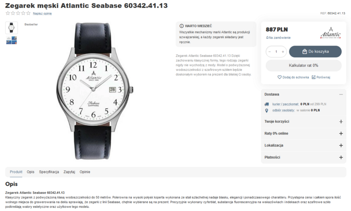Open the Opinie tab
Image resolution: width=351 pixels, height=211 pixels.
pos(85,172)
